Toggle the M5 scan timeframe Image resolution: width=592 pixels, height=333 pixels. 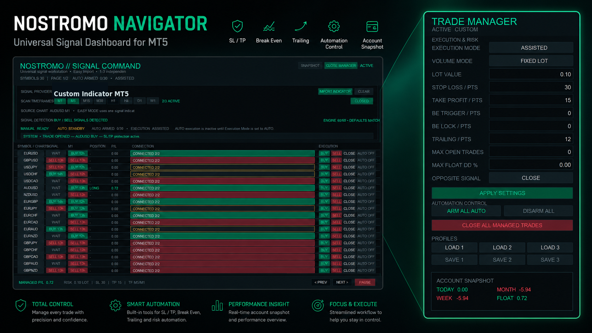[73, 101]
